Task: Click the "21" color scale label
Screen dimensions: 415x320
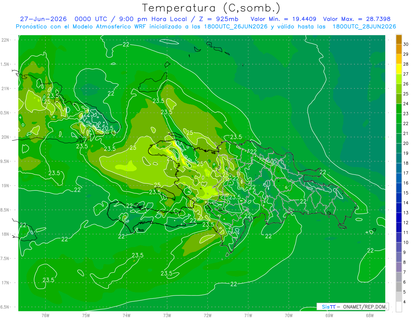Action: pos(406,133)
